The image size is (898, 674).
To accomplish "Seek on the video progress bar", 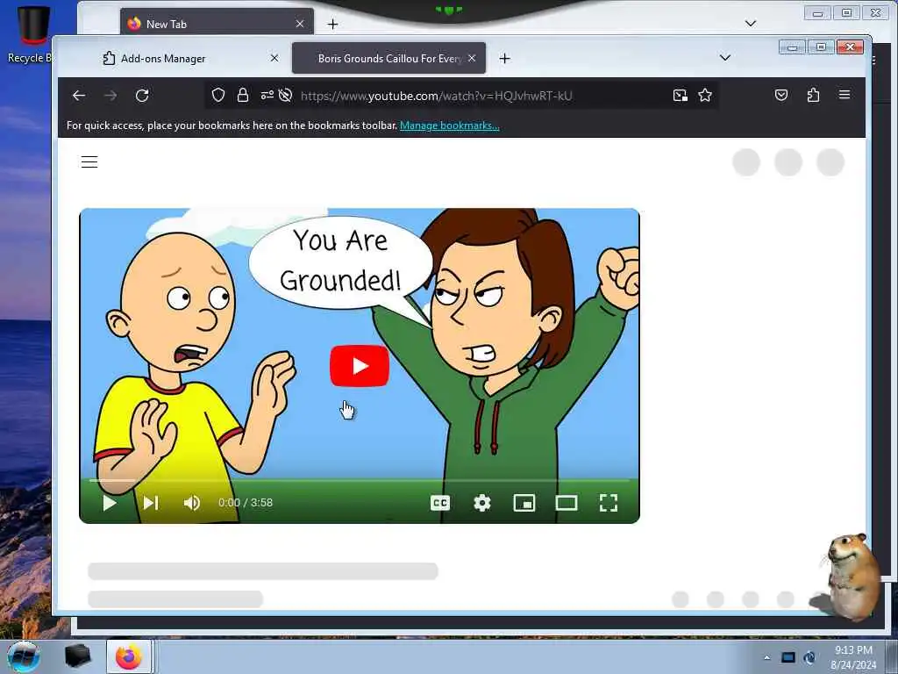I will pyautogui.click(x=360, y=480).
